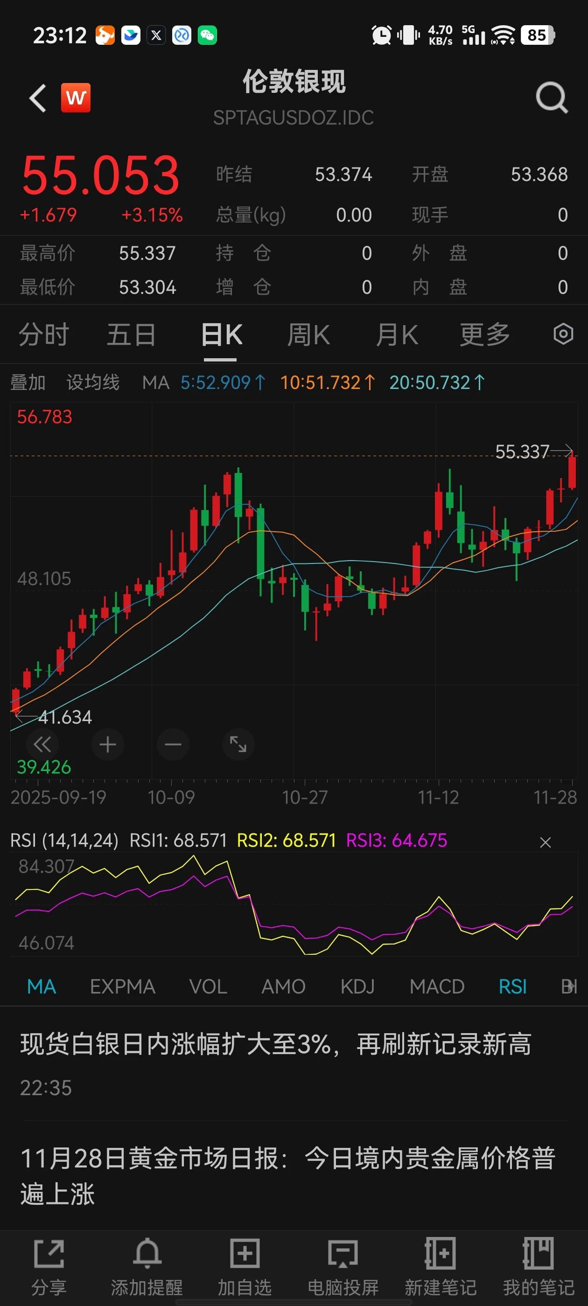Open news 11月28日黄金市场日报
The height and width of the screenshot is (1306, 588).
coord(287,1176)
